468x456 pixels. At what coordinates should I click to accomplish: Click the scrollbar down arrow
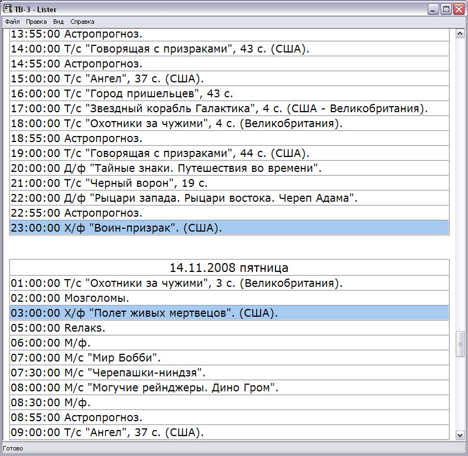tap(459, 435)
